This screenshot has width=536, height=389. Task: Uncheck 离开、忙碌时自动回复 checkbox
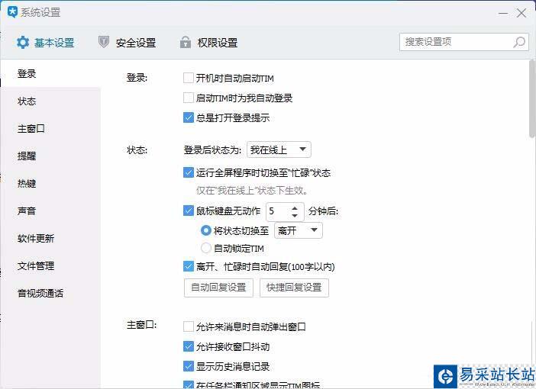point(189,266)
